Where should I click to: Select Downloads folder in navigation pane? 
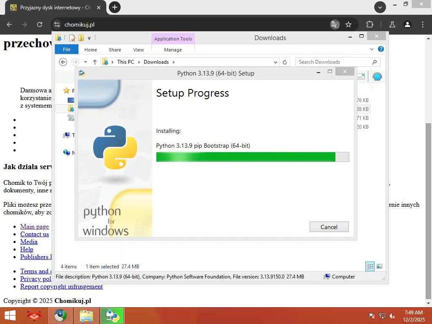tap(71, 108)
